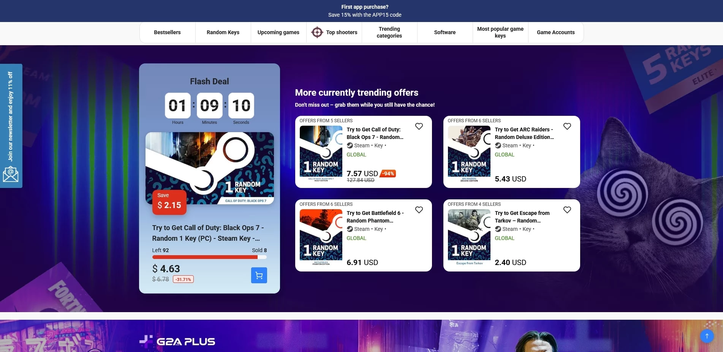
Task: Open the Try to Get Battlefield 6 offer card
Action: pos(375,217)
